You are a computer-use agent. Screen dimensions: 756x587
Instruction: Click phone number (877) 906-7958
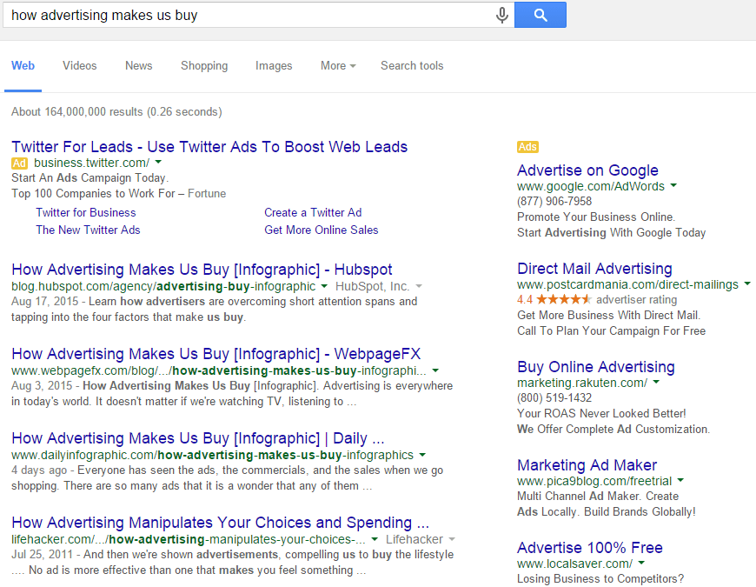(554, 201)
